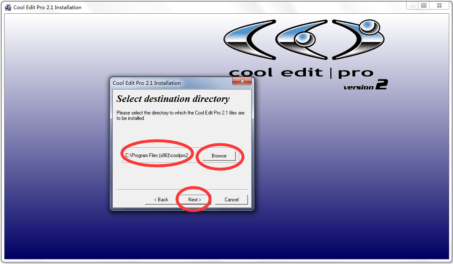Click the Browse button to choose folder
Image resolution: width=453 pixels, height=264 pixels.
[219, 156]
